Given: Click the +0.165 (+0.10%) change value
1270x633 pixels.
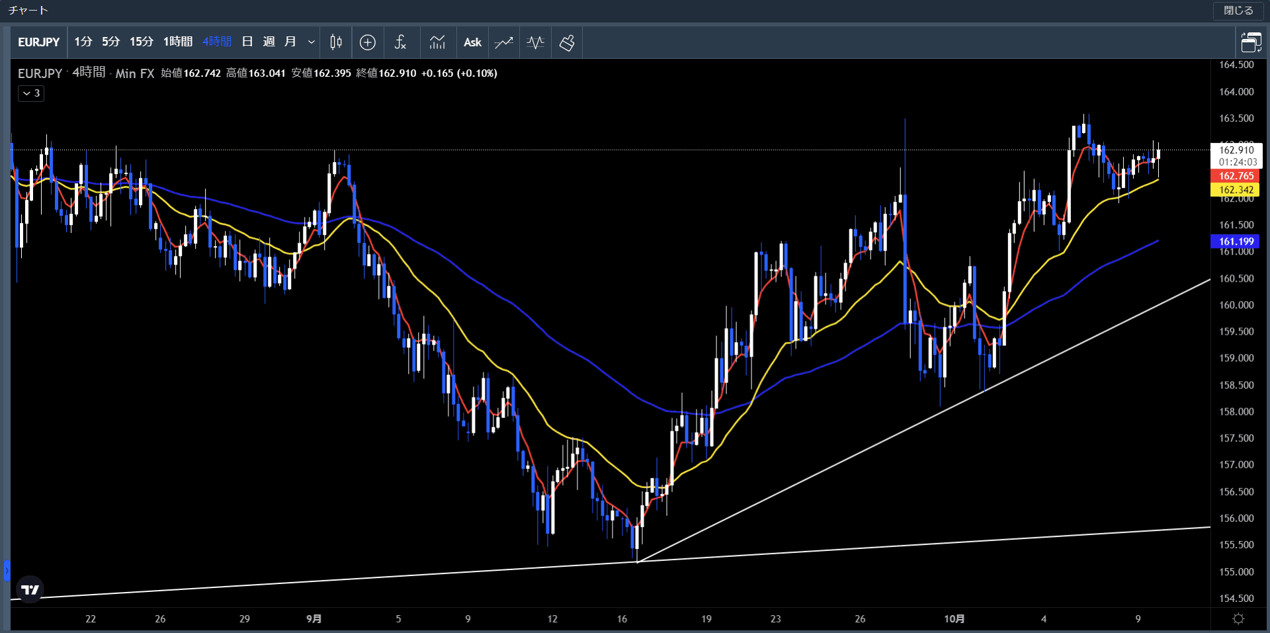Looking at the screenshot, I should click(459, 73).
